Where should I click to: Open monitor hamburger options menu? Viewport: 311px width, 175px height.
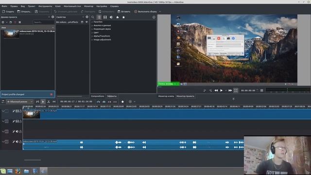pyautogui.click(x=262, y=90)
